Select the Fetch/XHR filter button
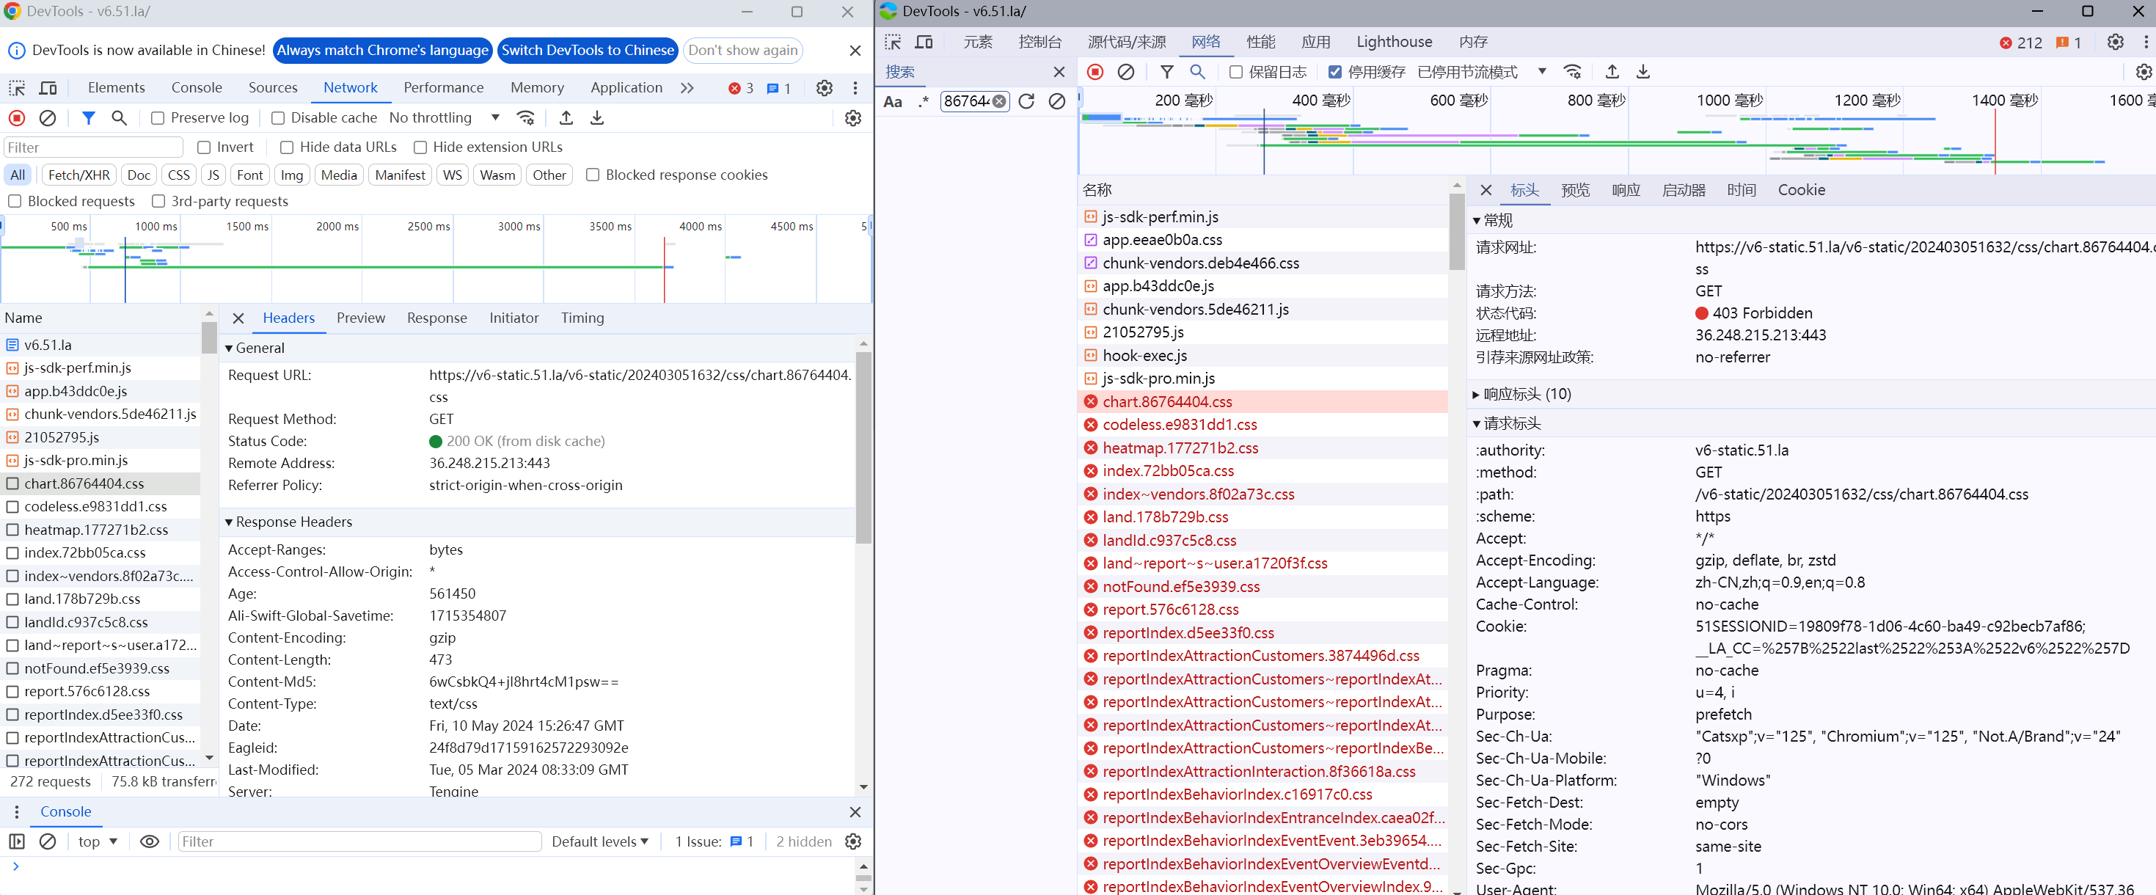Image resolution: width=2156 pixels, height=895 pixels. point(78,175)
